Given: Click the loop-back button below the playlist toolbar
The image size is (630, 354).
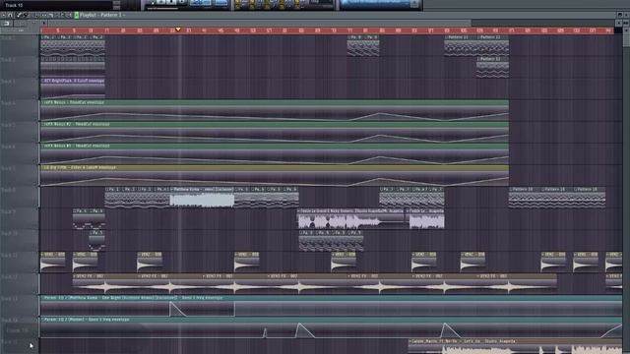Looking at the screenshot, I should click(7, 24).
